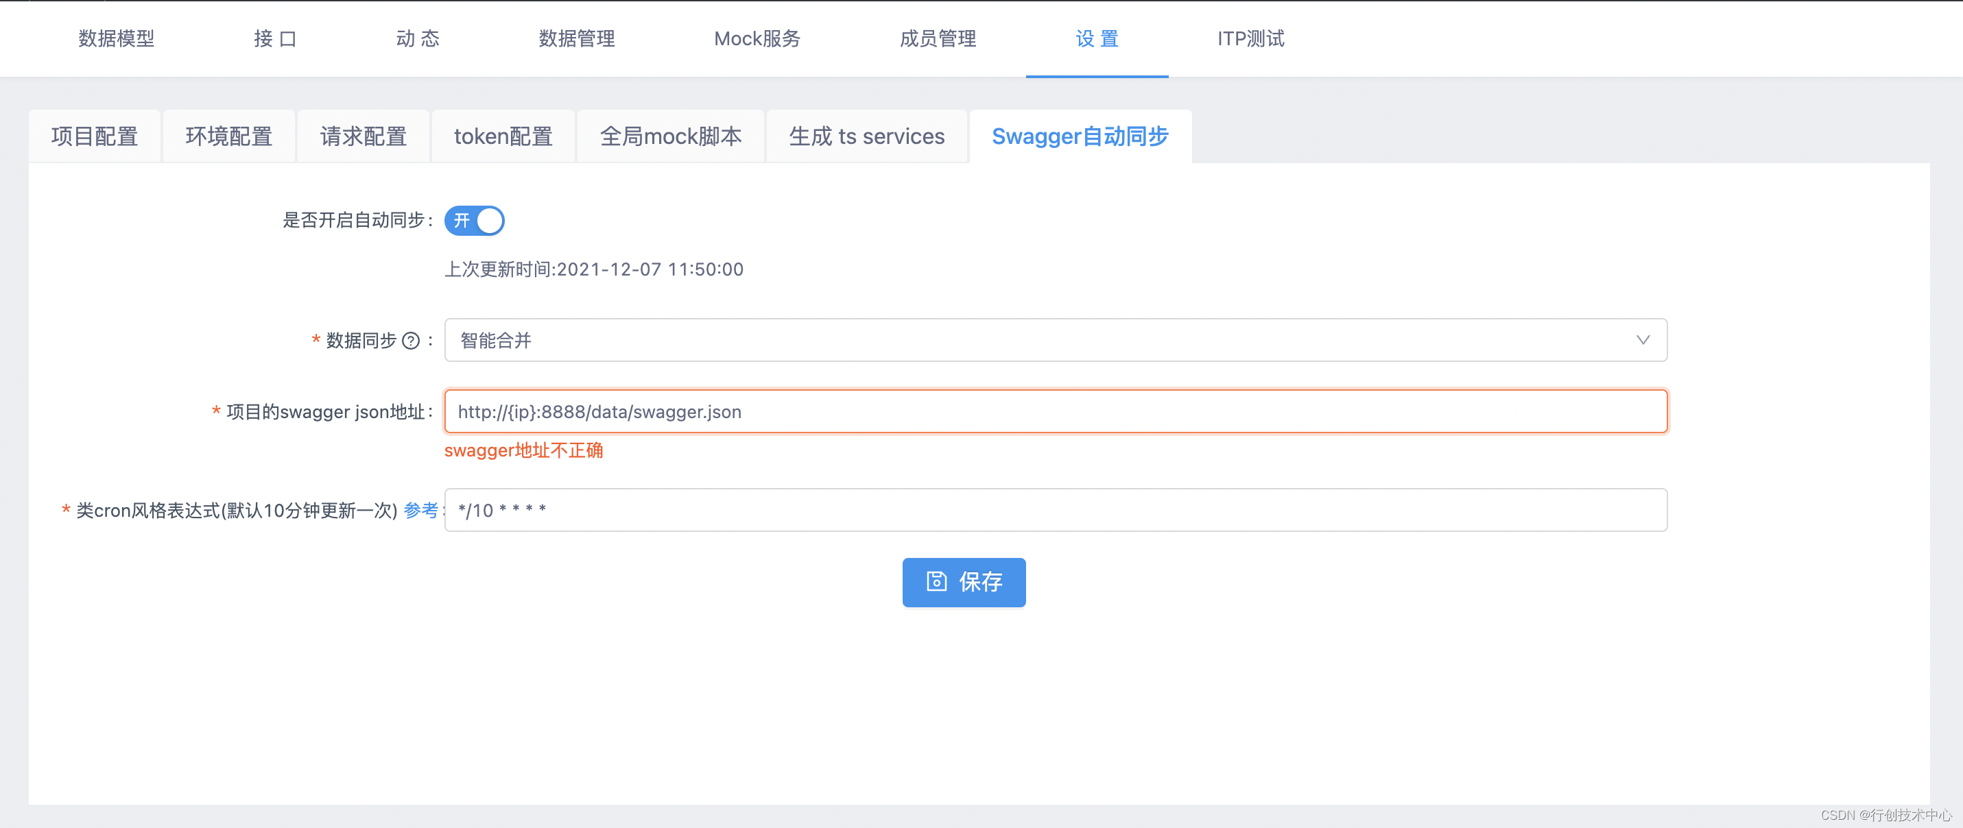Switch to the 接口 top tab

[x=275, y=39]
